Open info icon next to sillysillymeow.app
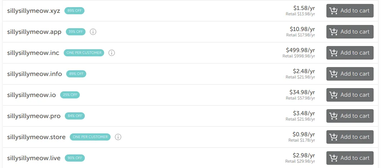This screenshot has width=384, height=168. (93, 32)
